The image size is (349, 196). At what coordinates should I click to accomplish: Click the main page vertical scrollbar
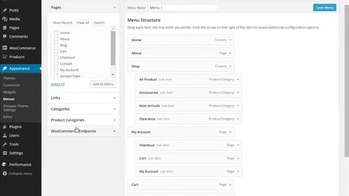click(347, 81)
